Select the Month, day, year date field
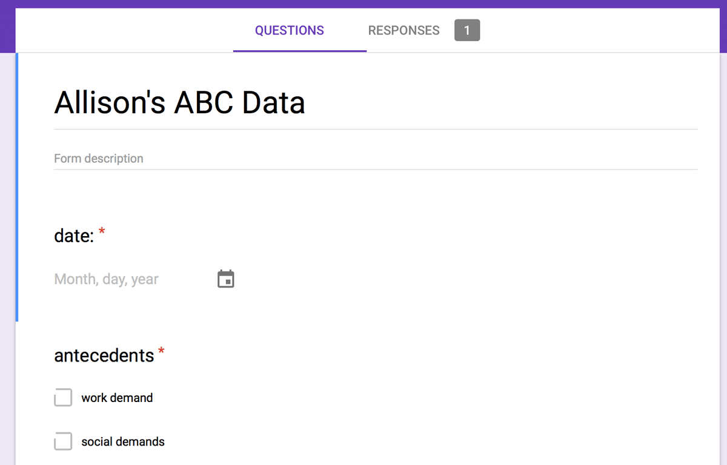 click(106, 279)
